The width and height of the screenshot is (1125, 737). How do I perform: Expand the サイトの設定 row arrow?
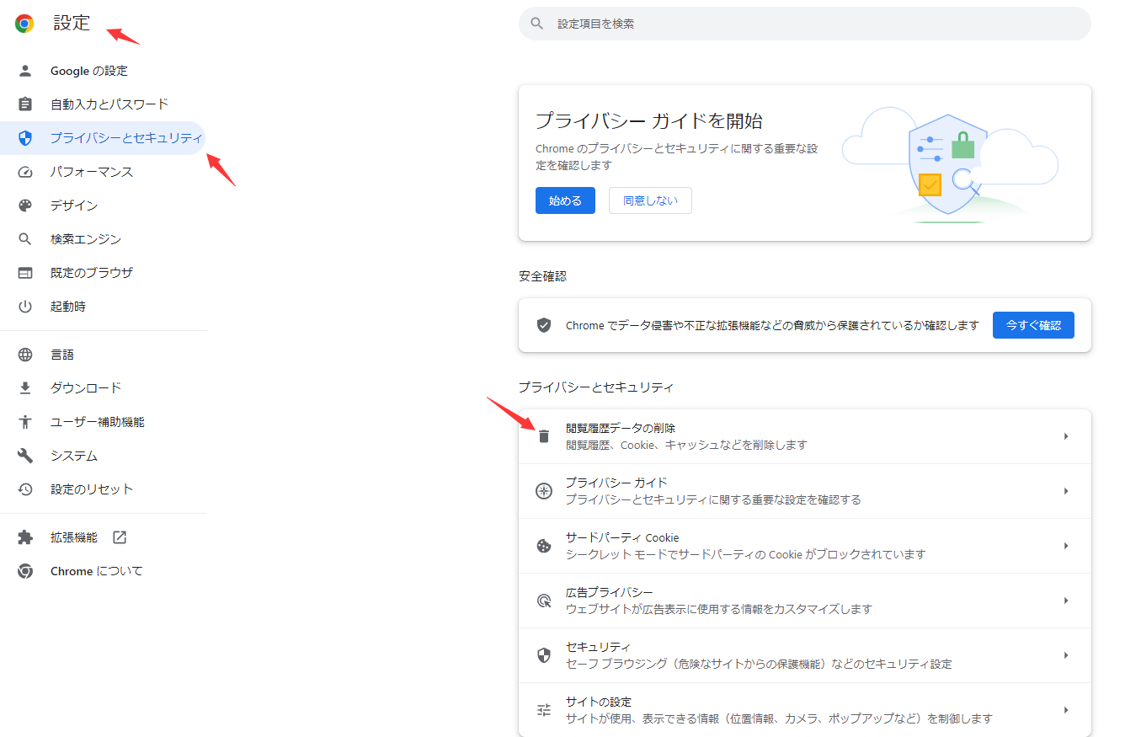click(1066, 710)
